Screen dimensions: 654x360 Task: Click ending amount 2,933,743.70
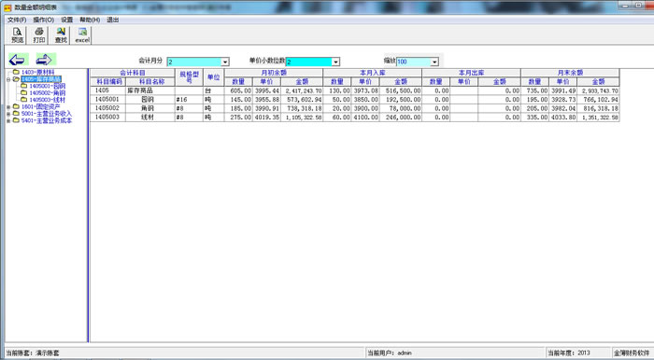point(598,90)
